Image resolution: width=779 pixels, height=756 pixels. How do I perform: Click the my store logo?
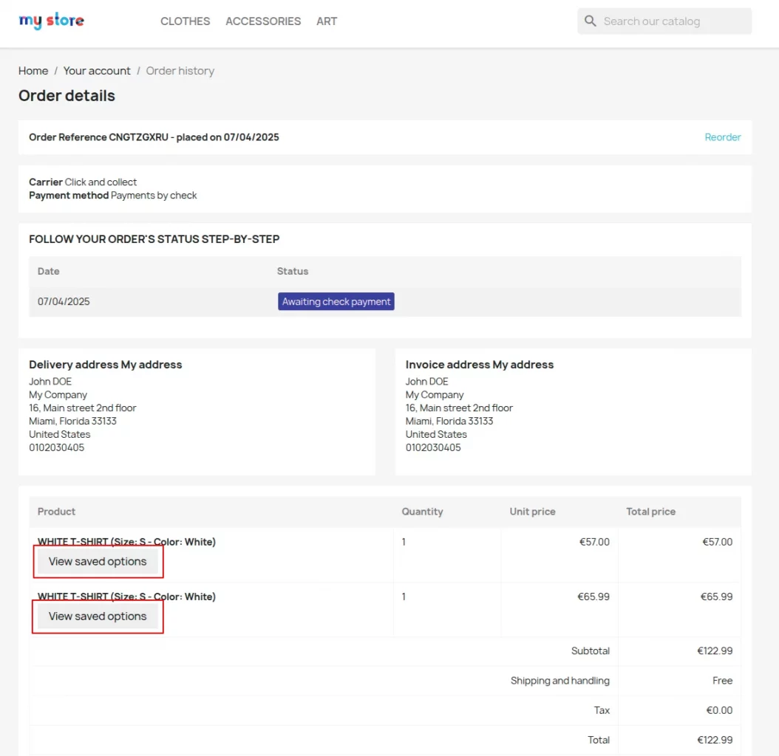50,21
